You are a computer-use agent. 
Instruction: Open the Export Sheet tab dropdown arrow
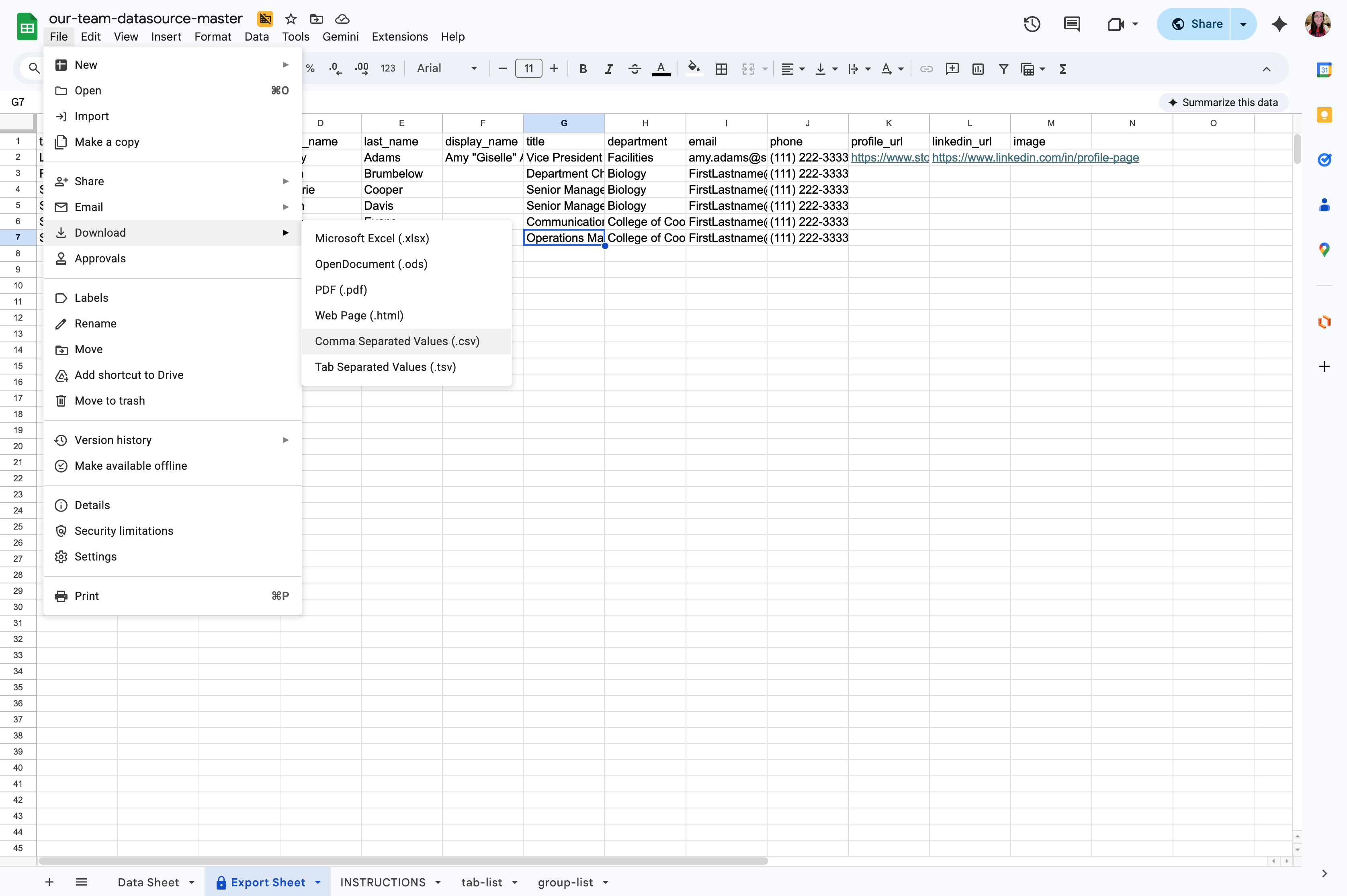pyautogui.click(x=318, y=882)
